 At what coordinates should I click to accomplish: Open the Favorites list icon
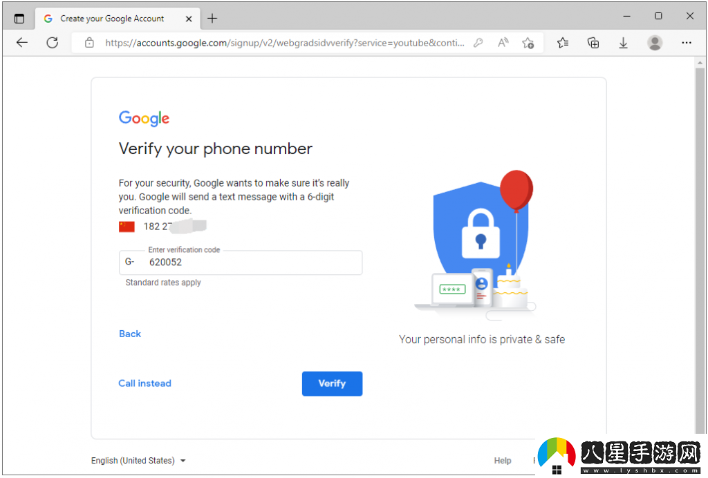pyautogui.click(x=563, y=43)
